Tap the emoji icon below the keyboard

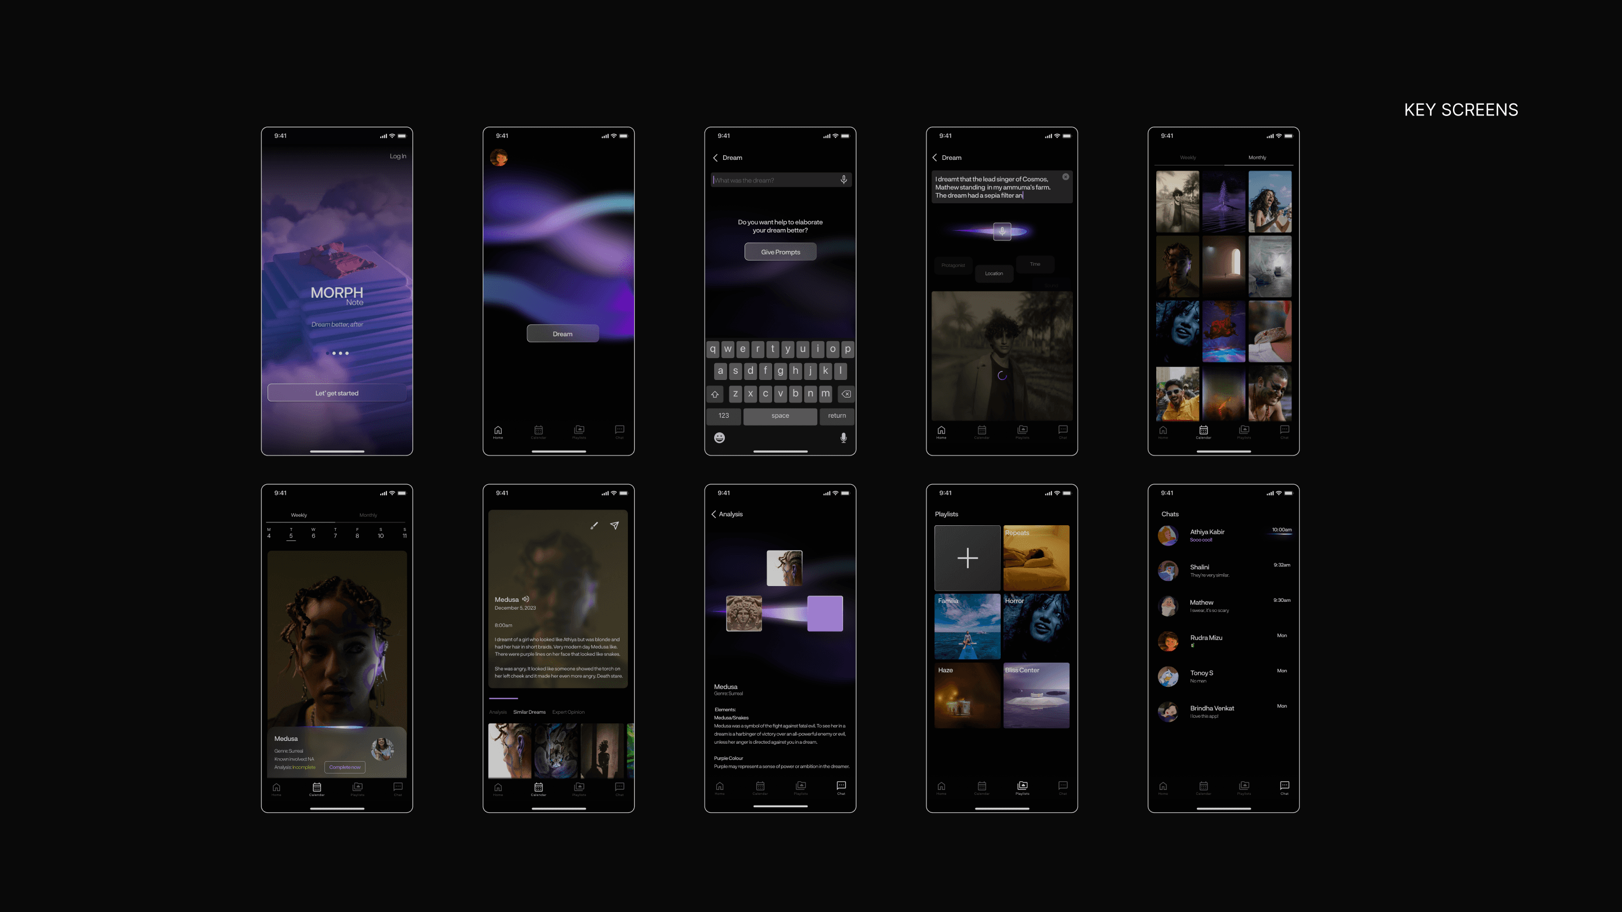point(719,437)
